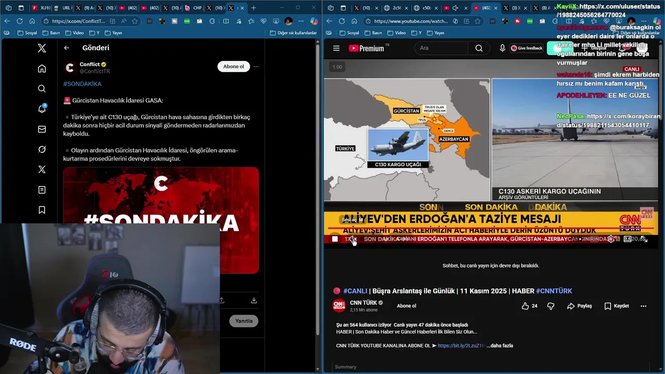
Task: Dislike the CNN TÜRK video
Action: point(551,306)
